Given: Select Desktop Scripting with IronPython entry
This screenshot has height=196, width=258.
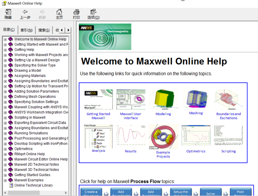Looking at the screenshot, I should click(x=41, y=143).
